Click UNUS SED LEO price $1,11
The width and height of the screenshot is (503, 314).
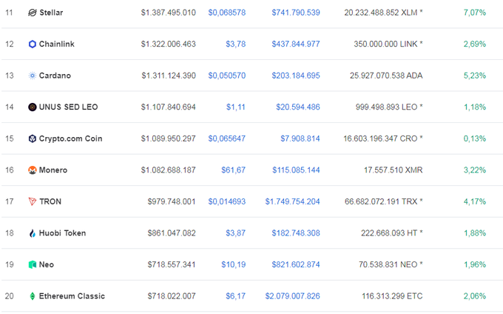click(236, 107)
